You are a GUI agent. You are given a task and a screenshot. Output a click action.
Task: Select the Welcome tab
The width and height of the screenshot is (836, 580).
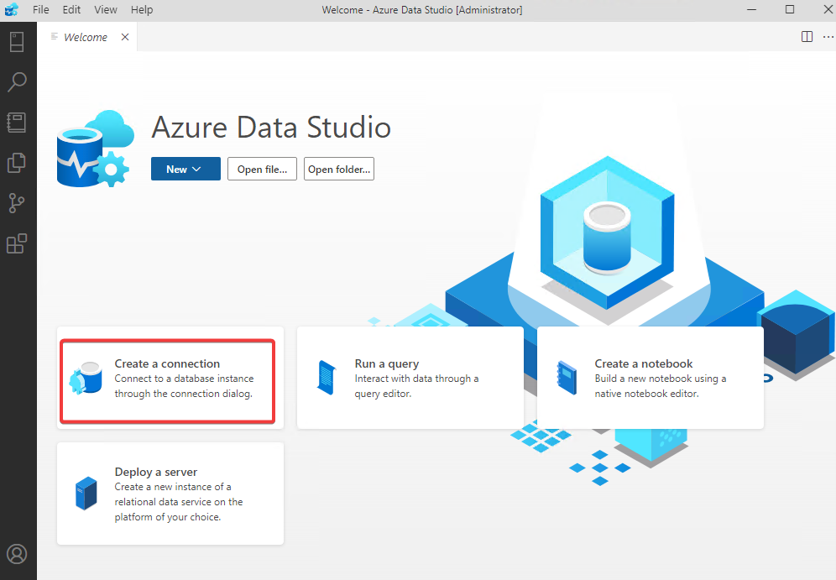pyautogui.click(x=85, y=37)
